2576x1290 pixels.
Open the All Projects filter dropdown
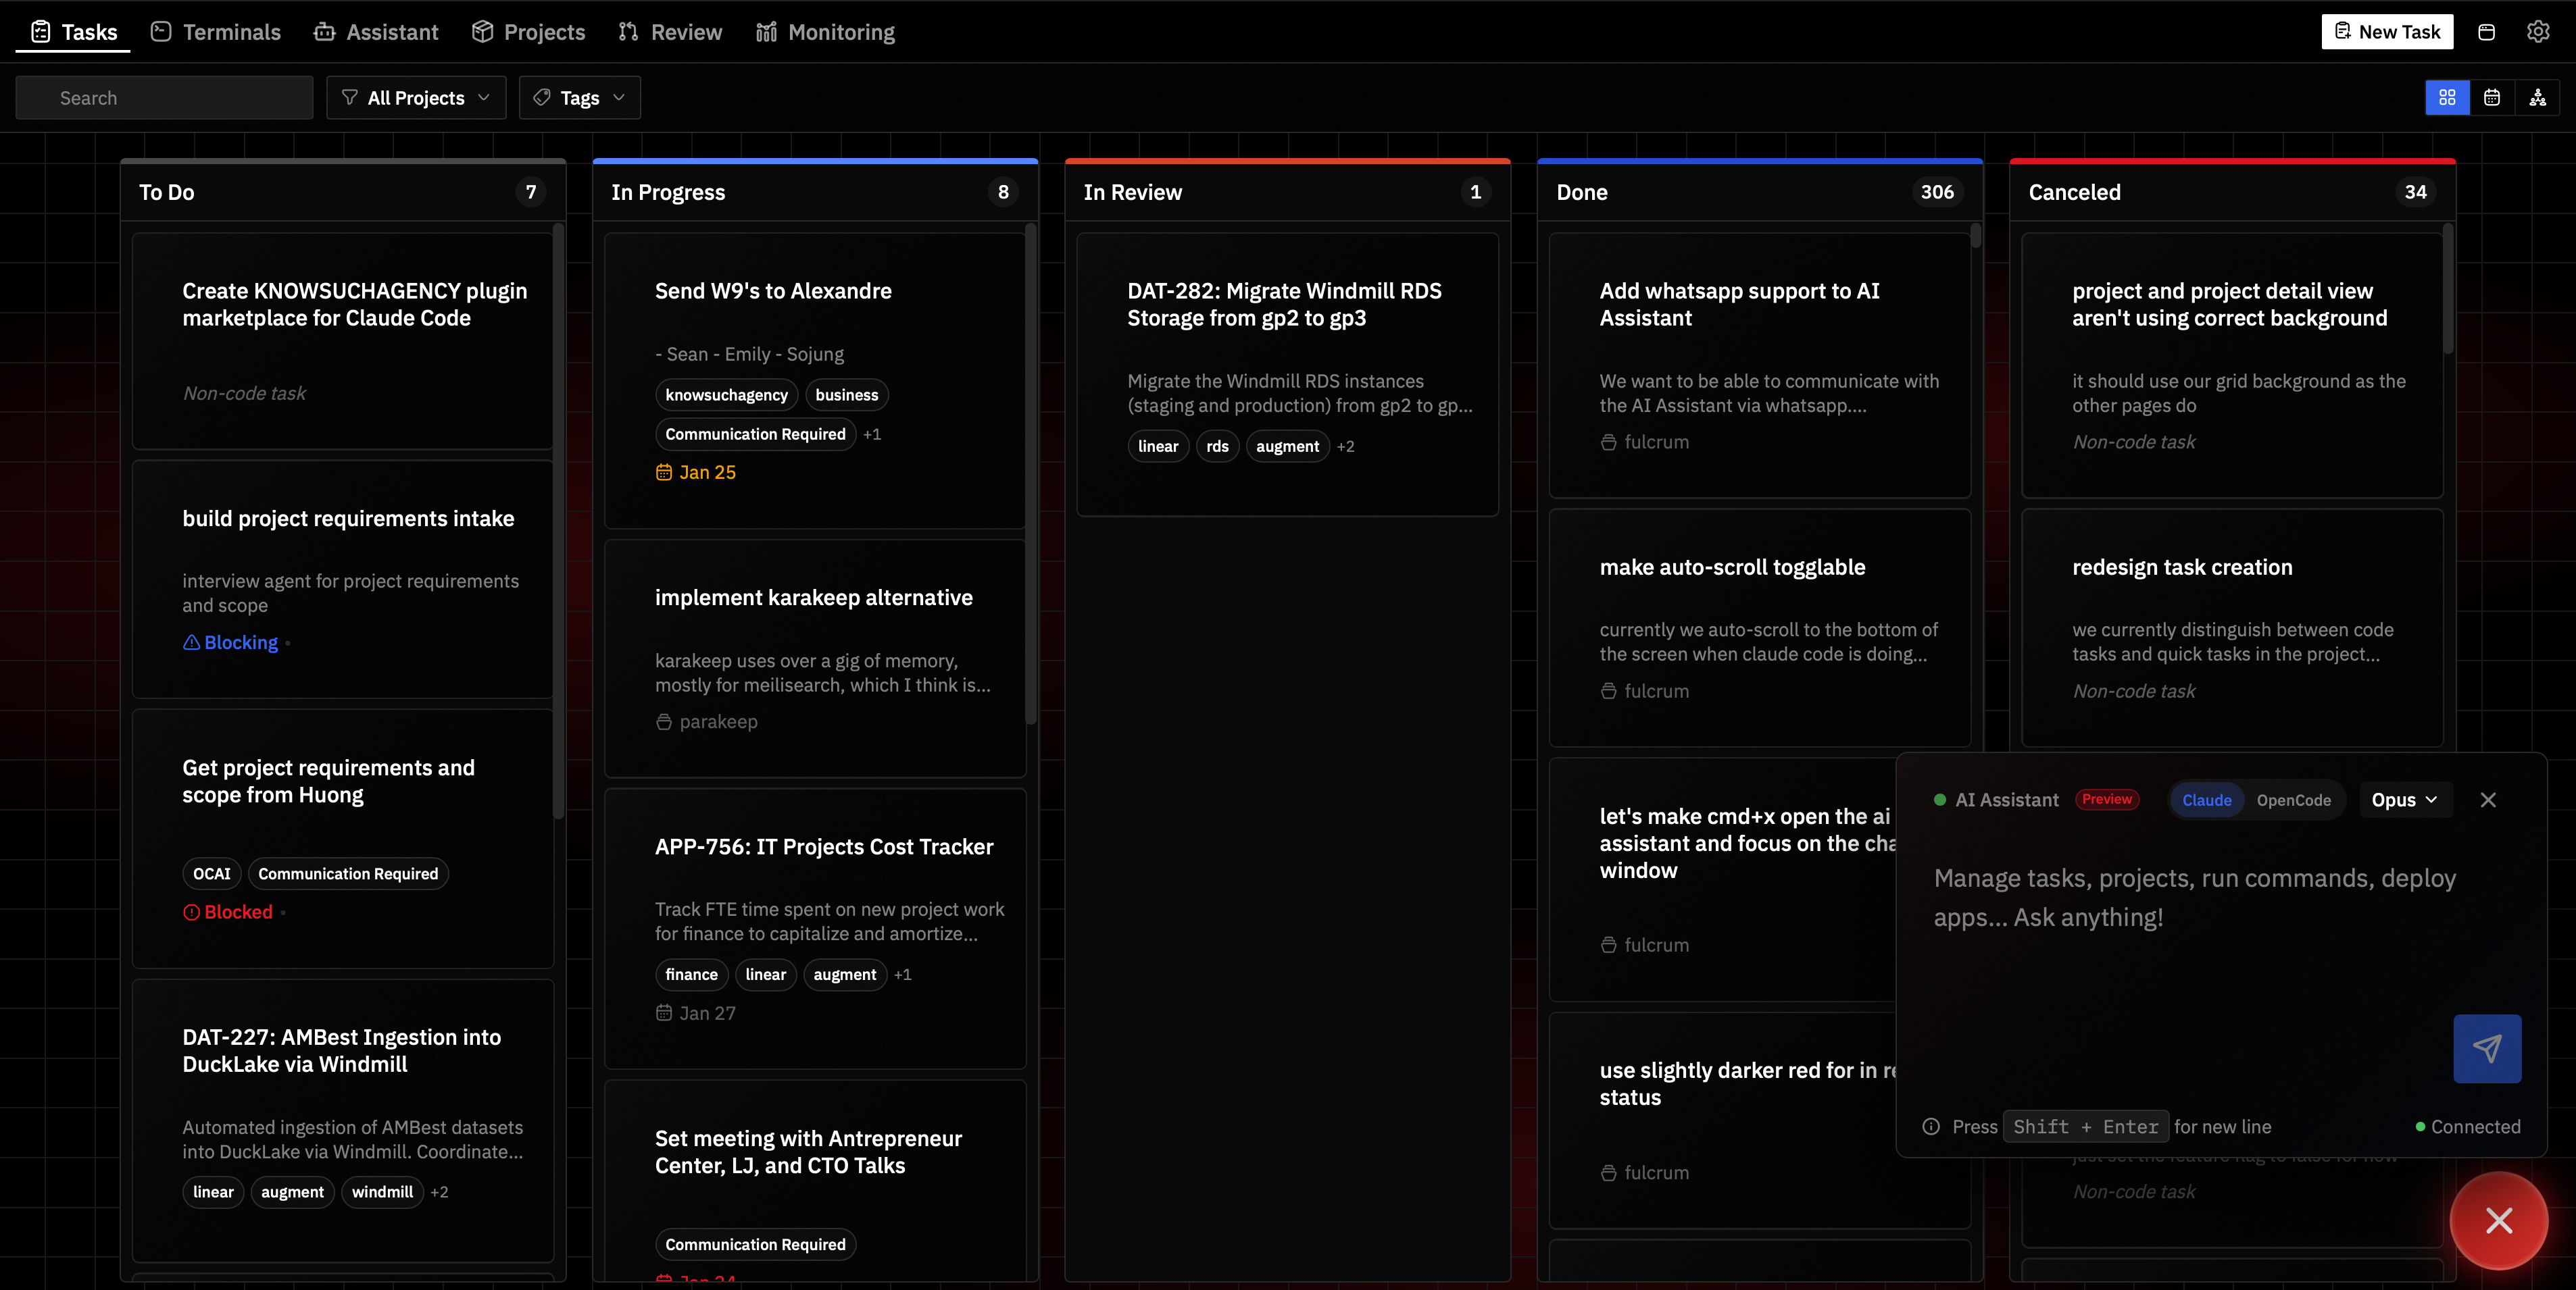click(416, 97)
